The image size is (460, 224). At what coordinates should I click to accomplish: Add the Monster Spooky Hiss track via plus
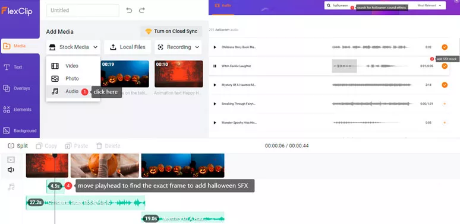pyautogui.click(x=445, y=123)
